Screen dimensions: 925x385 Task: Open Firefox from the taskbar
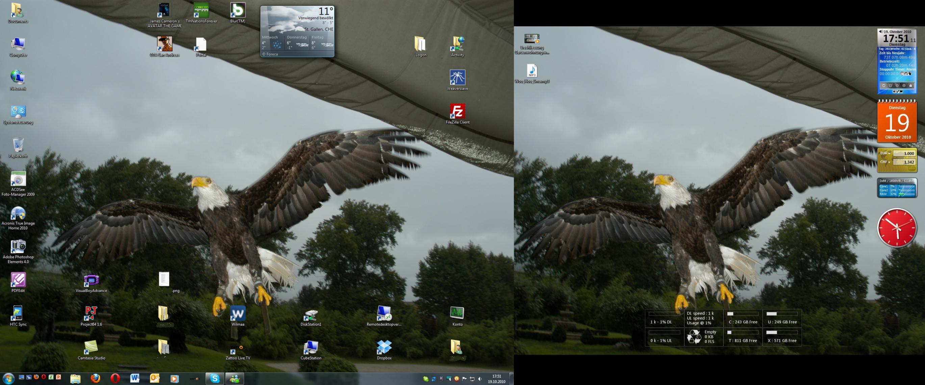95,378
